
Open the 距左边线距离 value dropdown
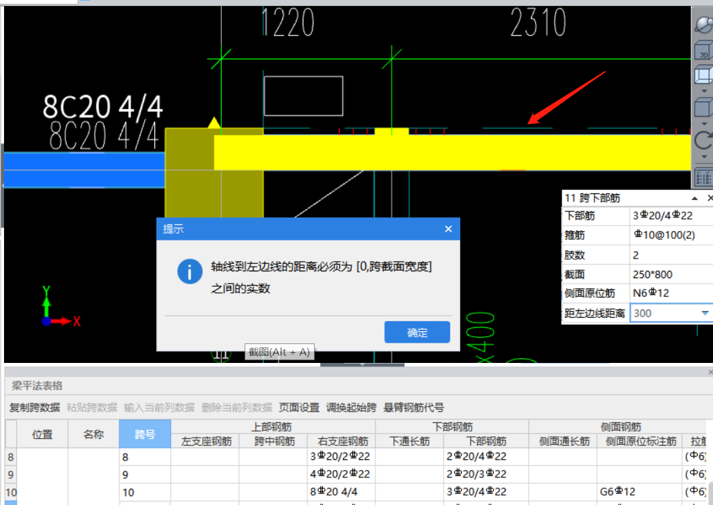point(706,313)
